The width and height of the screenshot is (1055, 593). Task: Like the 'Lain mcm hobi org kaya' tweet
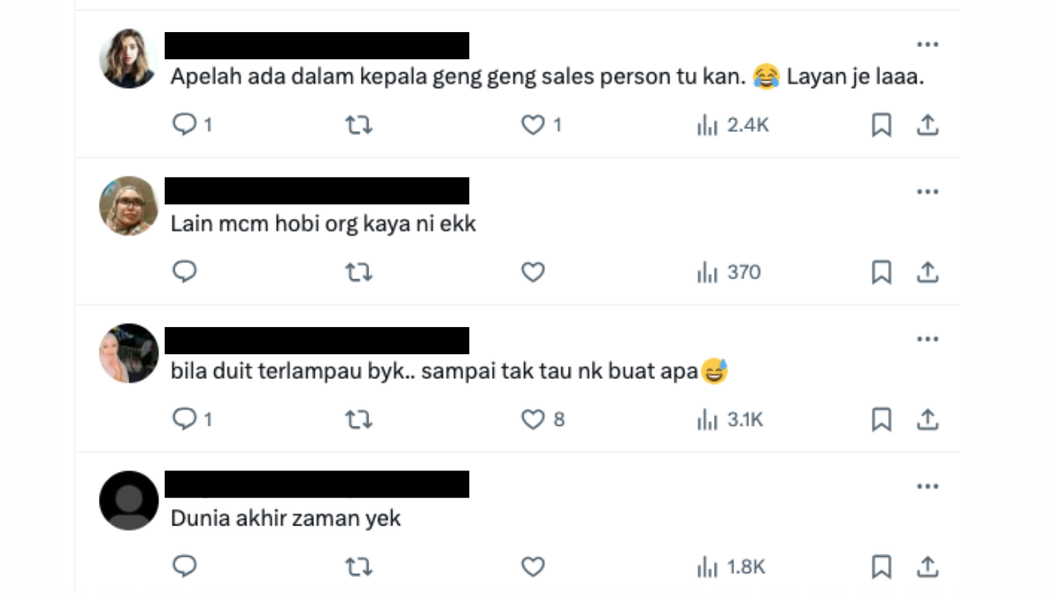[533, 272]
